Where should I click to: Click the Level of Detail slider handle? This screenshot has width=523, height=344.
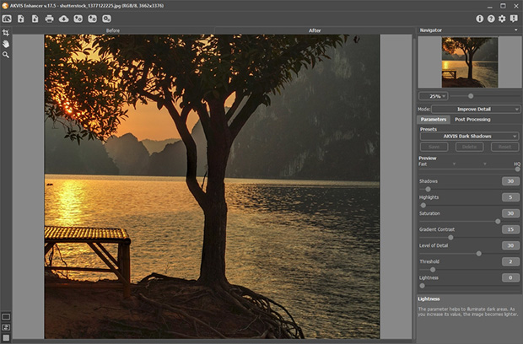(479, 253)
